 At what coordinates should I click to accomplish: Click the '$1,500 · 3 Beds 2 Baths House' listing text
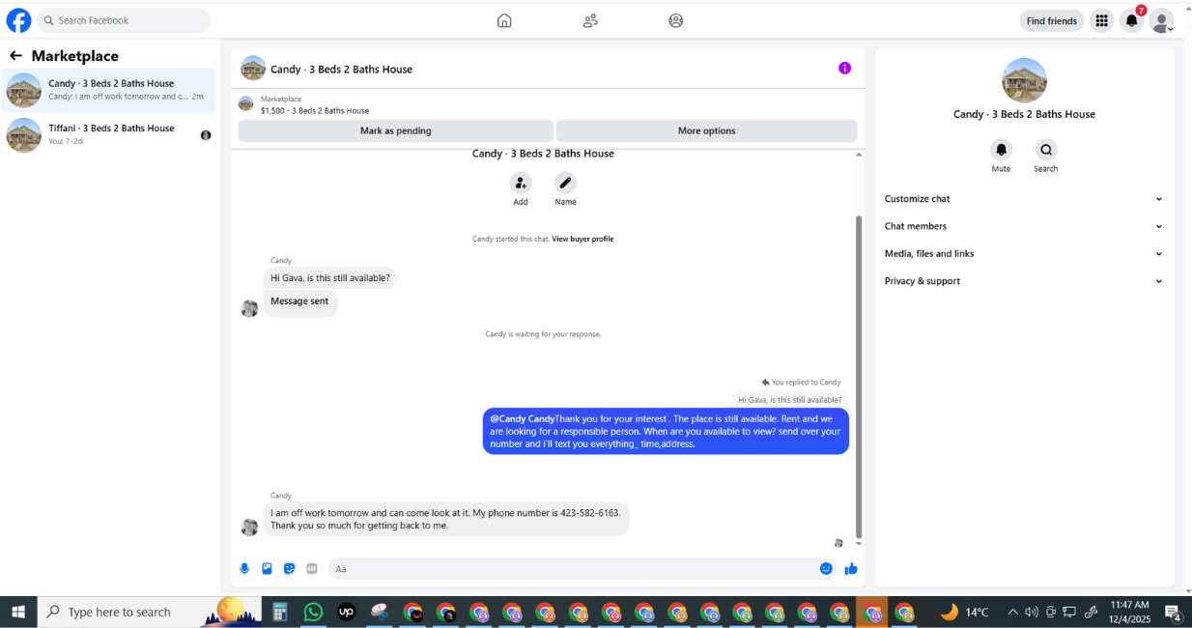coord(315,110)
